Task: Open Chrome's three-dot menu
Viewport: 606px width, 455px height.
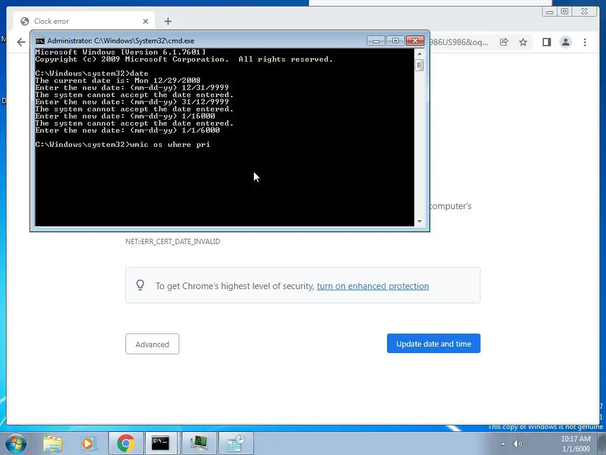Action: click(585, 42)
